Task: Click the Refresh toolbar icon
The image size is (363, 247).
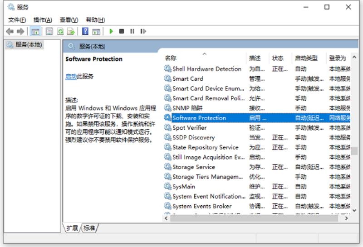Action: click(x=60, y=31)
